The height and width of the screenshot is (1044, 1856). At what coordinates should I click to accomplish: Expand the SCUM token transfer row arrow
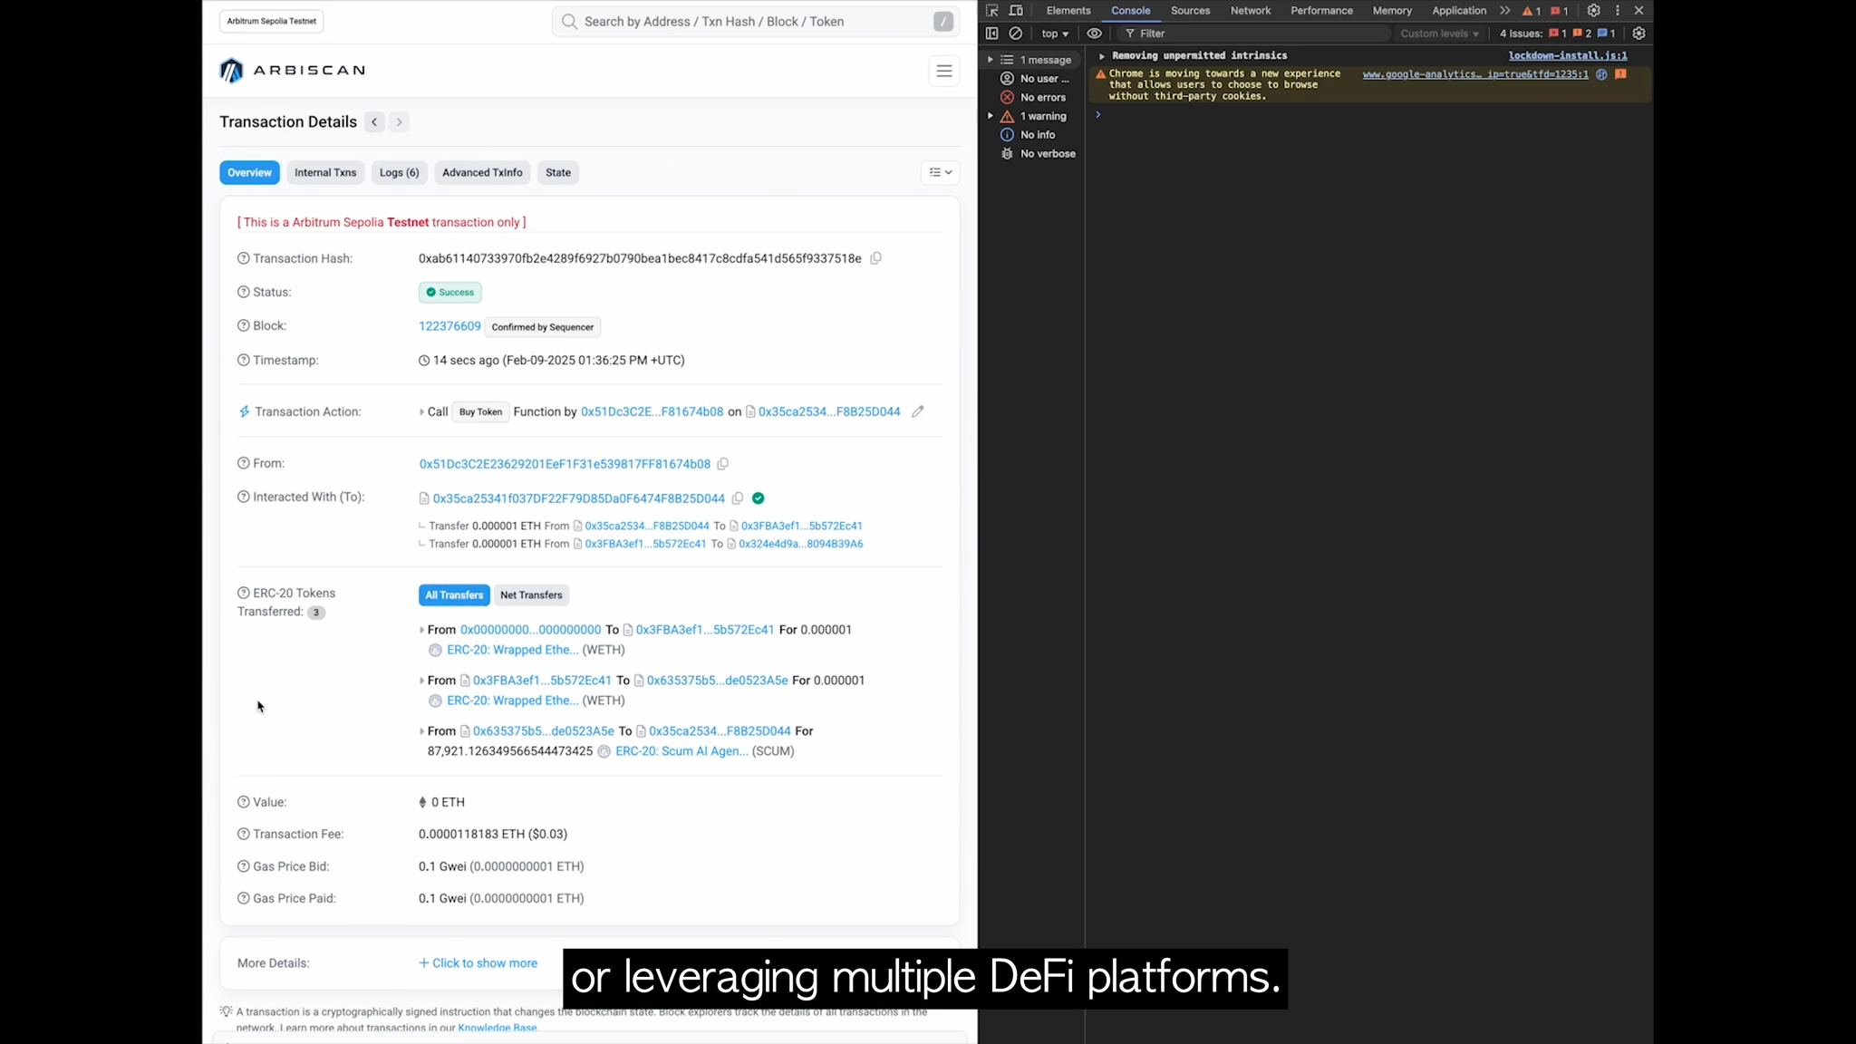tap(421, 731)
